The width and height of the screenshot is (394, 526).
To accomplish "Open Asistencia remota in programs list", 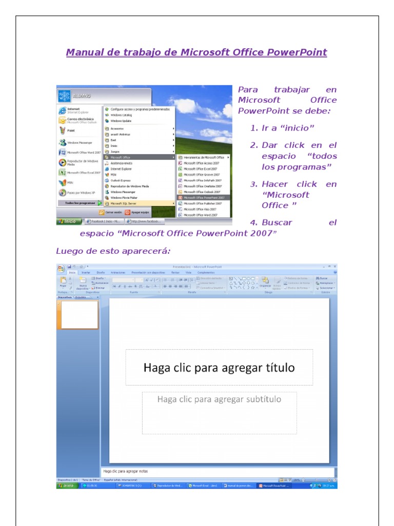I will [140, 163].
